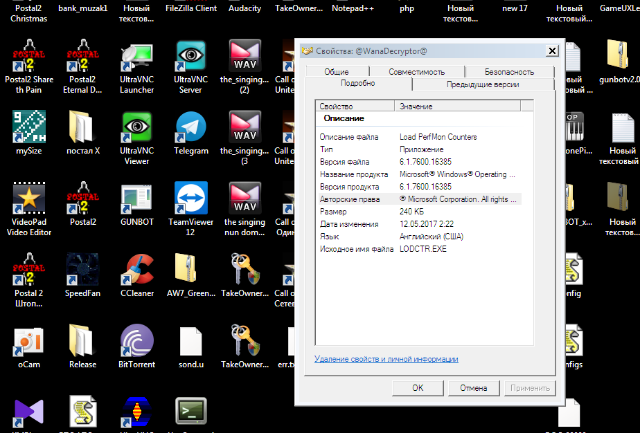The image size is (640, 433).
Task: Click the Применить button
Action: [530, 388]
